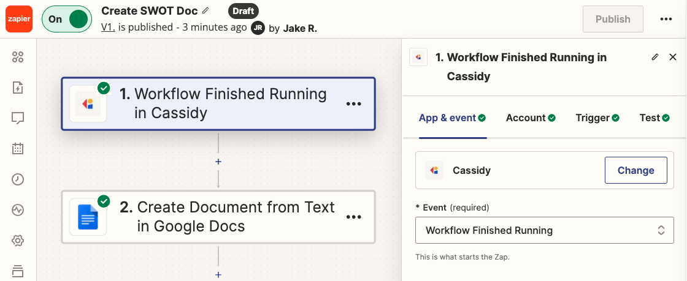Click the Publish button

pyautogui.click(x=613, y=19)
